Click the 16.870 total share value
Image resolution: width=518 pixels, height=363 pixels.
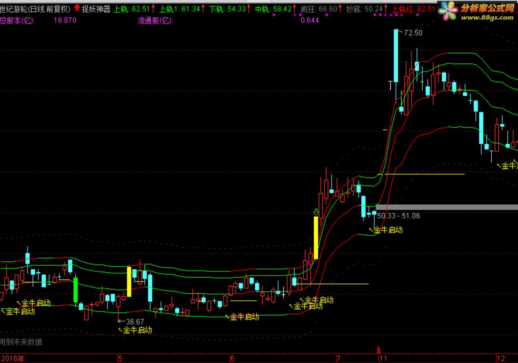(x=65, y=20)
